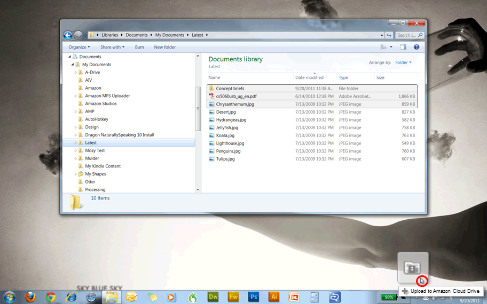This screenshot has height=304, width=487.
Task: Expand the A-Drive folder
Action: (75, 73)
